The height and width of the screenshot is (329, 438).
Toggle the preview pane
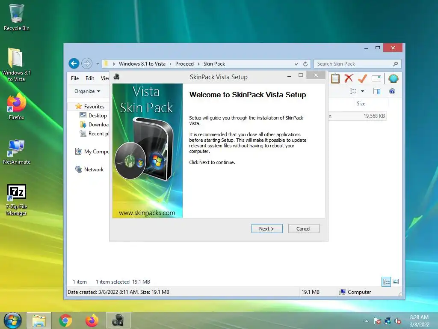(x=377, y=91)
